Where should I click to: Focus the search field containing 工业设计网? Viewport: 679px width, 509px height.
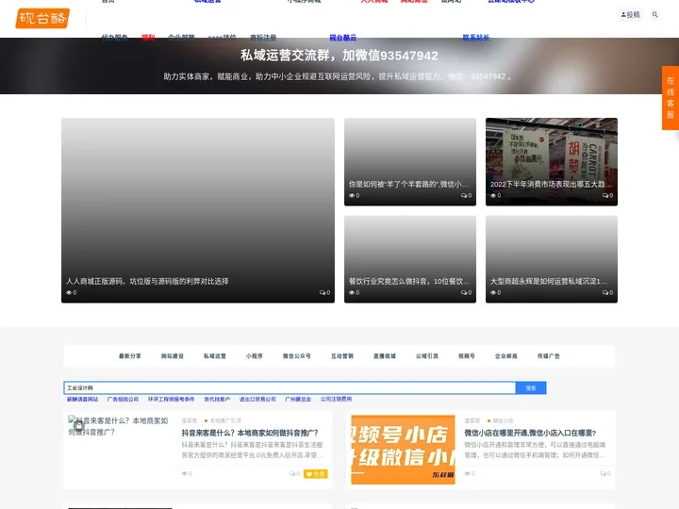[290, 387]
